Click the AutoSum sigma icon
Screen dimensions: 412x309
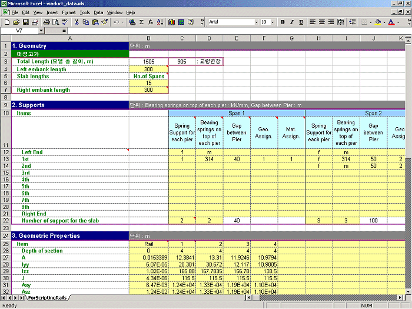(142, 22)
